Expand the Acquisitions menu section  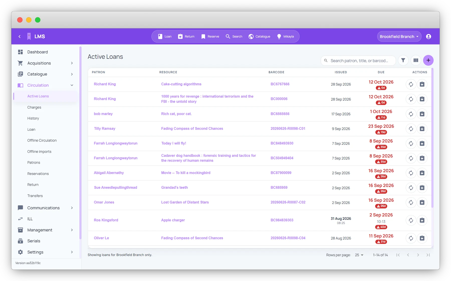click(x=72, y=63)
